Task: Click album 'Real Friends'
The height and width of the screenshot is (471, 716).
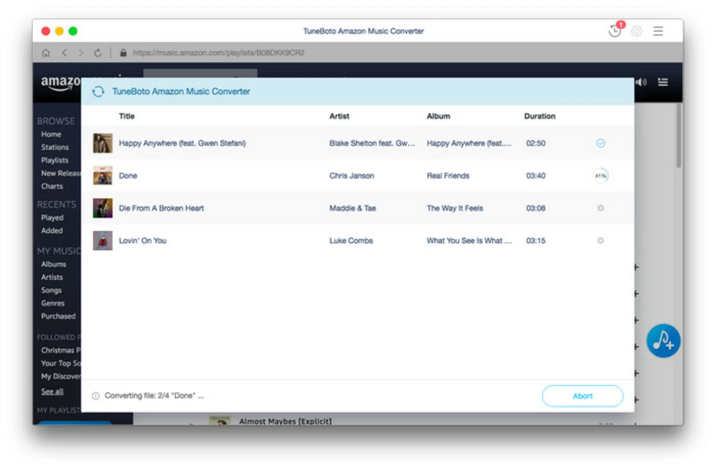Action: (448, 175)
